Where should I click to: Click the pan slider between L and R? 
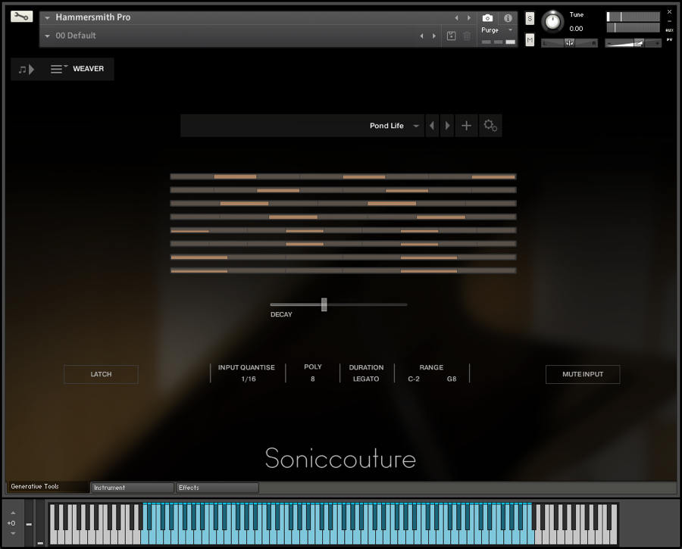point(569,43)
